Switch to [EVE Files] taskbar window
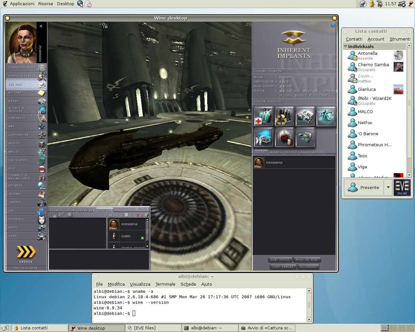Viewport: 415px width, 332px height. (x=153, y=328)
